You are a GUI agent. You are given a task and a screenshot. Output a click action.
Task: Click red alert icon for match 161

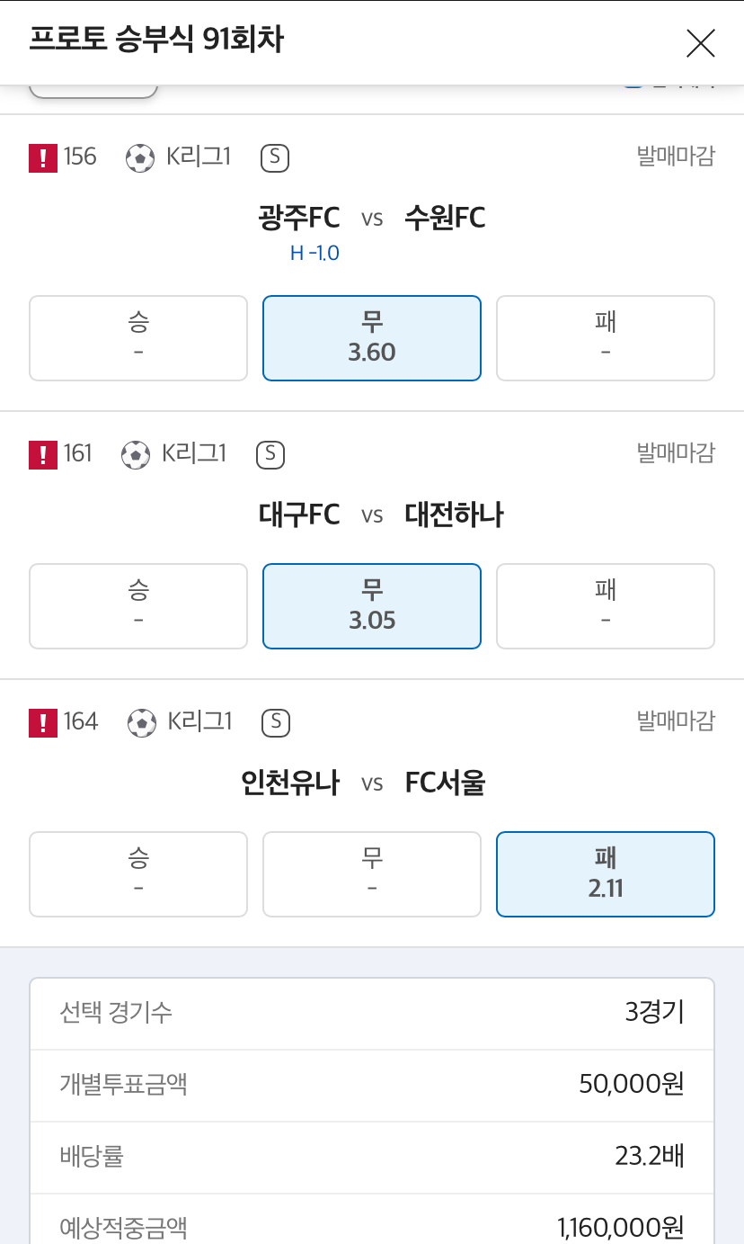tap(42, 454)
